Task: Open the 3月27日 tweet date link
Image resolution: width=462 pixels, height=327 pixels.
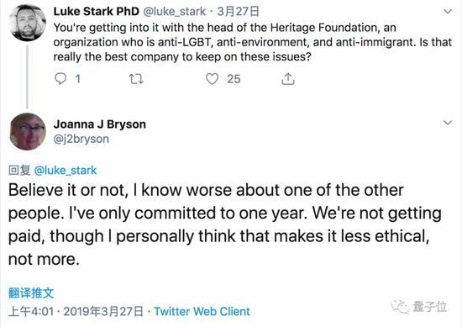Action: click(x=238, y=12)
